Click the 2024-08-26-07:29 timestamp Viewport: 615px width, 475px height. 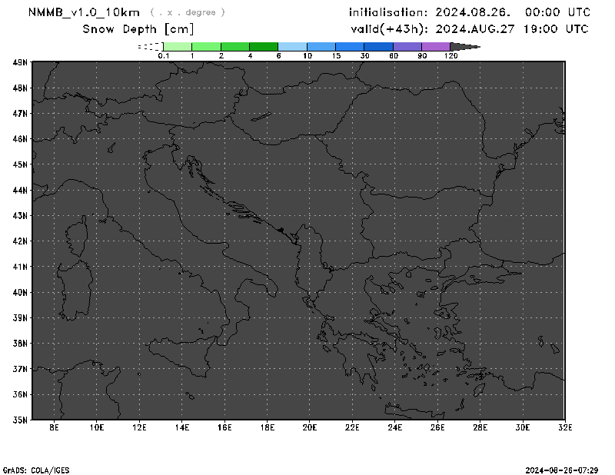coord(567,469)
